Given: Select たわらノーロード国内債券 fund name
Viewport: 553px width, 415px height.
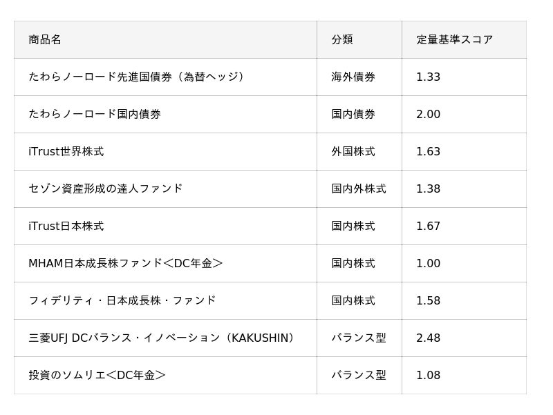Looking at the screenshot, I should pos(95,114).
